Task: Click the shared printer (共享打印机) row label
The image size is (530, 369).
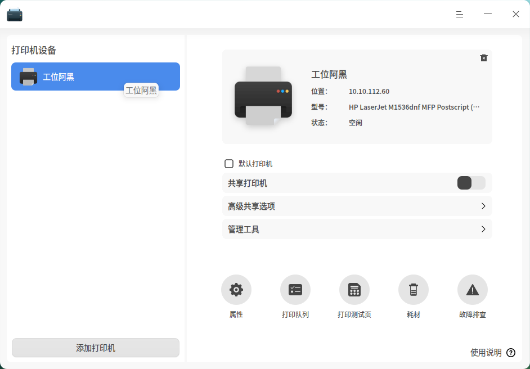Action: pyautogui.click(x=248, y=183)
